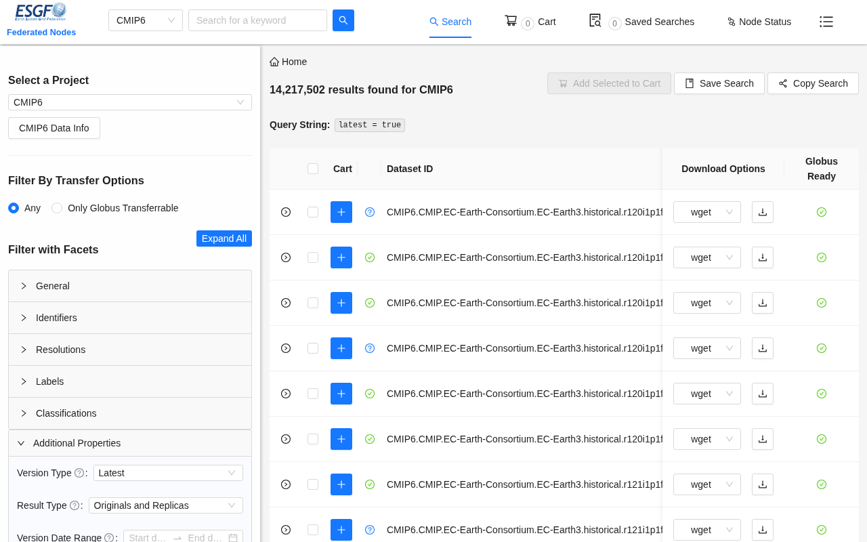
Task: Check the select-all datasets checkbox
Action: pos(313,169)
